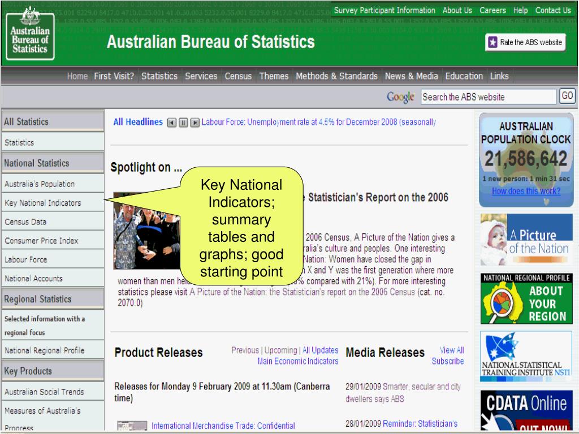Click the Media Releases heading

point(384,353)
